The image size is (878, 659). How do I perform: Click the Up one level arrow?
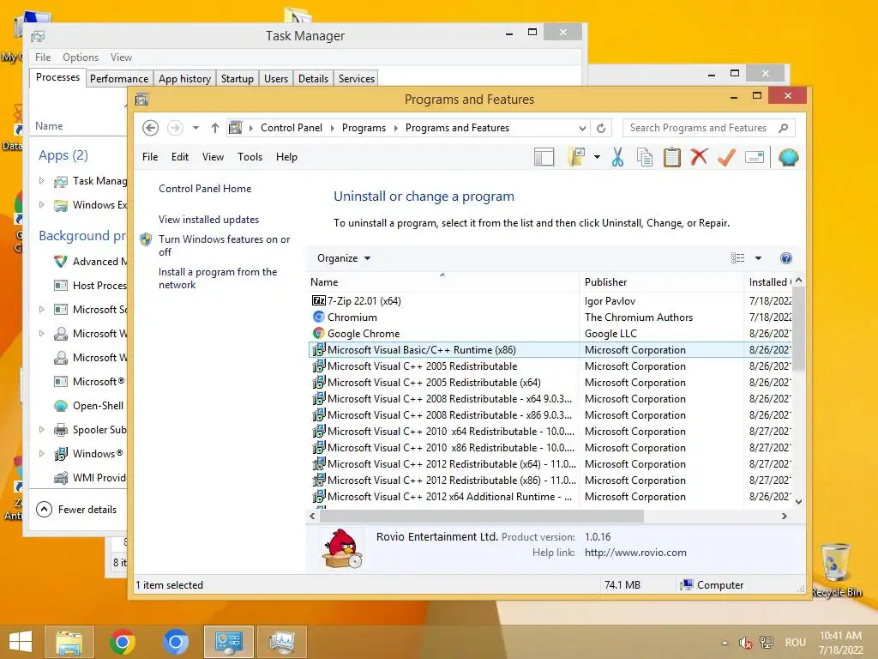point(215,128)
